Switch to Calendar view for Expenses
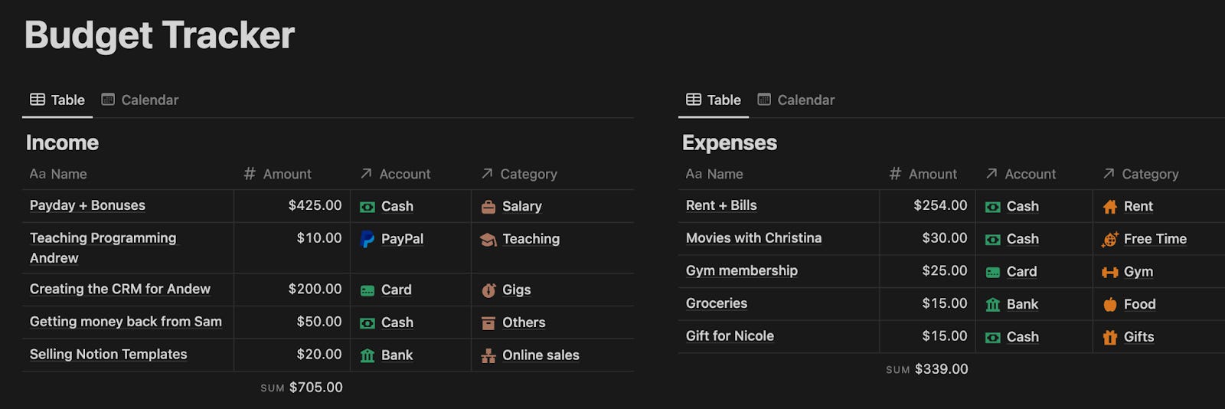 [x=796, y=100]
